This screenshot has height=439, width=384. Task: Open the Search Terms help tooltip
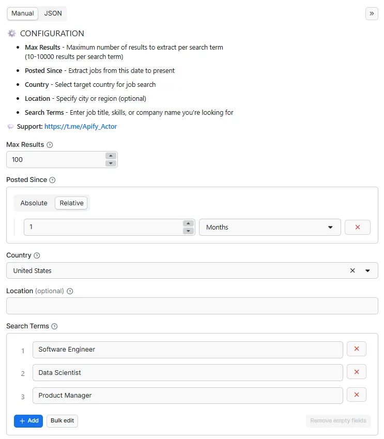pos(55,326)
